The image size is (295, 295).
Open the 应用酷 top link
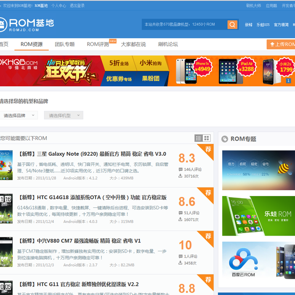click(x=271, y=5)
